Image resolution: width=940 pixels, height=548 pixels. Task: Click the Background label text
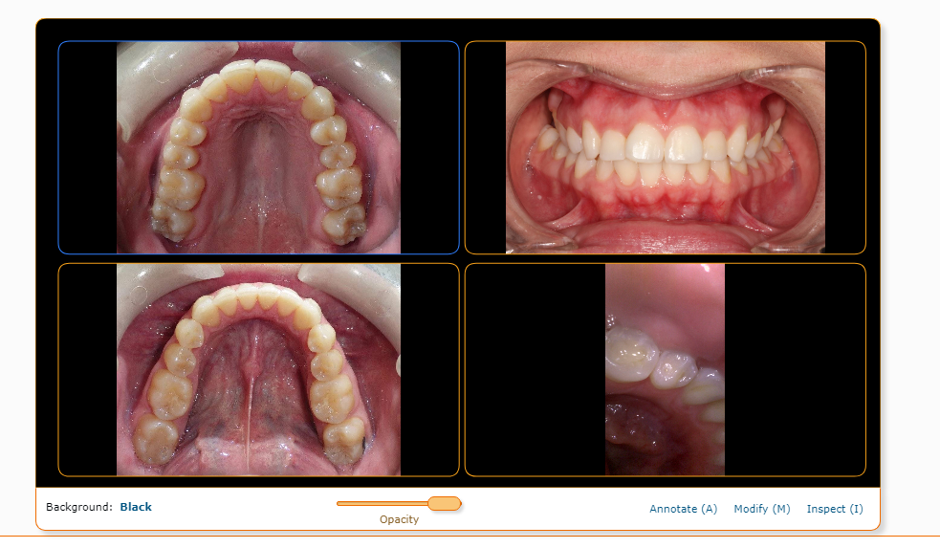[79, 507]
